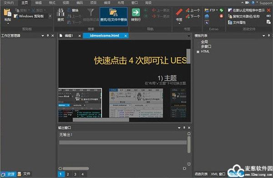Switch to the 高级 ribbon tab
This screenshot has width=273, height=178.
148,3
